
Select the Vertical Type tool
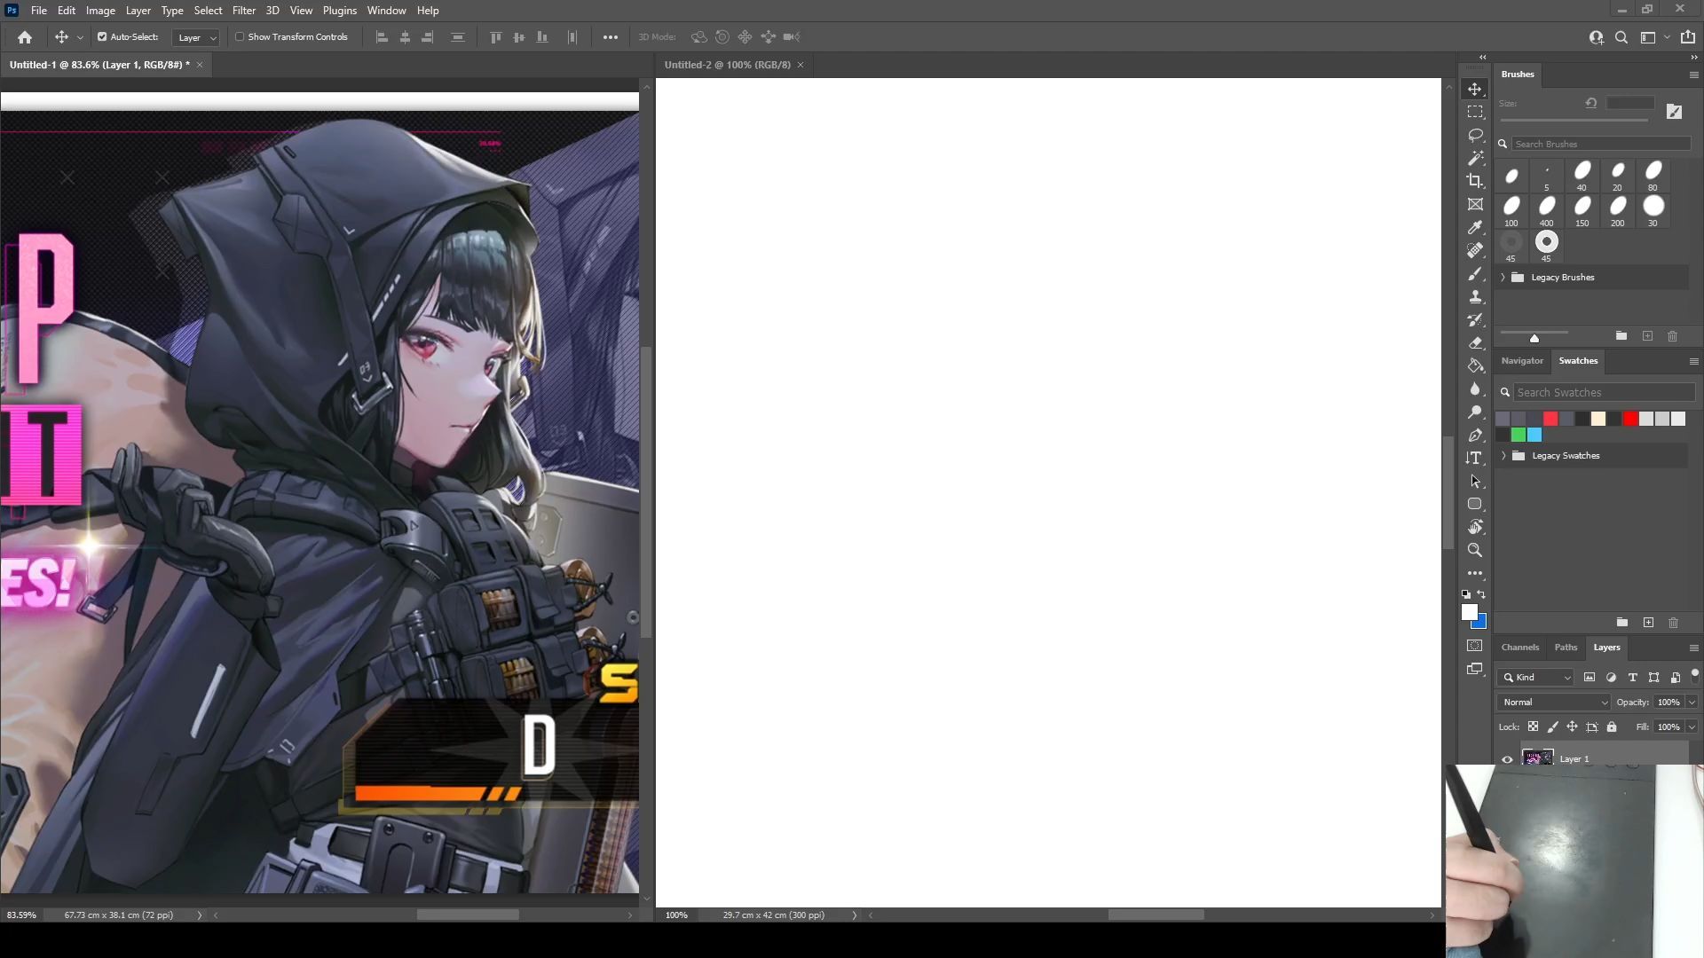coord(1474,458)
